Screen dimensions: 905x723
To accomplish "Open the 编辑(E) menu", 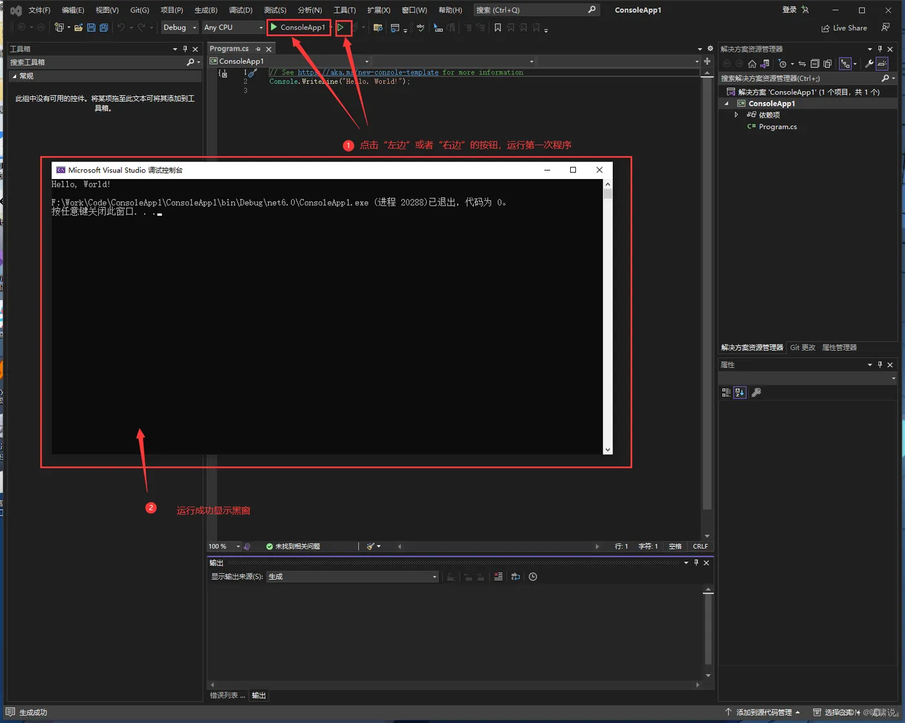I will coord(73,10).
